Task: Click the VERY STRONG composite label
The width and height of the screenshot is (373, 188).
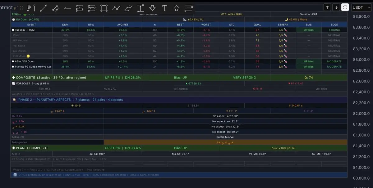Action: tap(244, 78)
